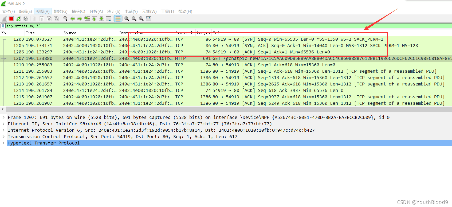Go to specified packet icon
Screen dimensions: 452x207
pyautogui.click(x=87, y=19)
